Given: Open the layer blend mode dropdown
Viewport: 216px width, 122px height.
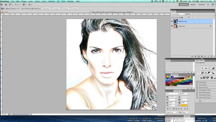Looking at the screenshot, I should (x=178, y=14).
